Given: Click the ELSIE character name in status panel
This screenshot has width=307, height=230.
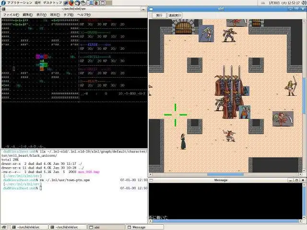Looking at the screenshot, I should (x=93, y=45).
